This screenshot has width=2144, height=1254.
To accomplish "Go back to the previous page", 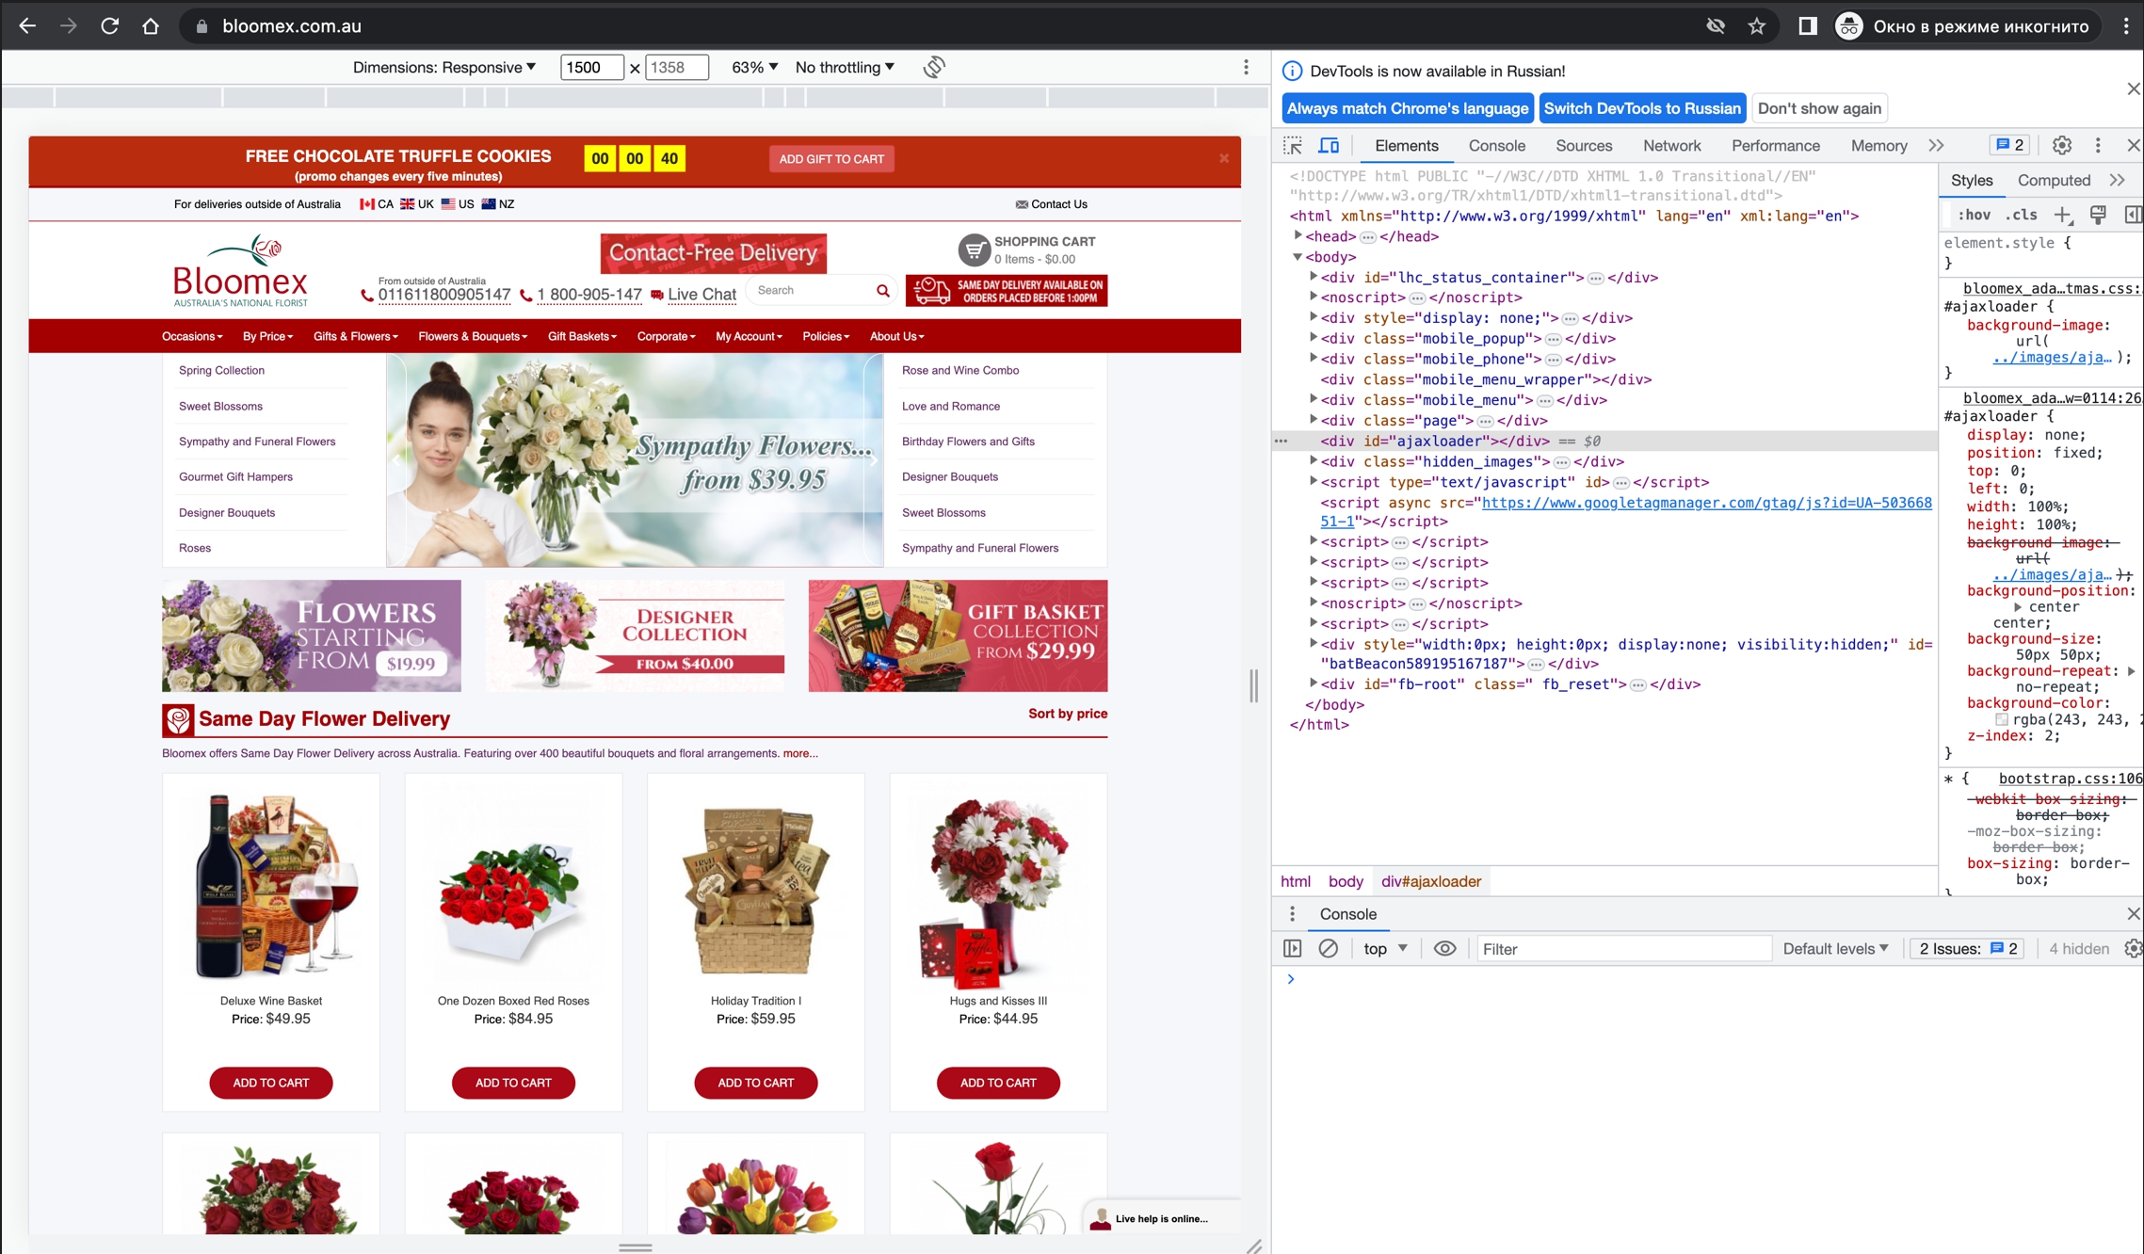I will (27, 26).
